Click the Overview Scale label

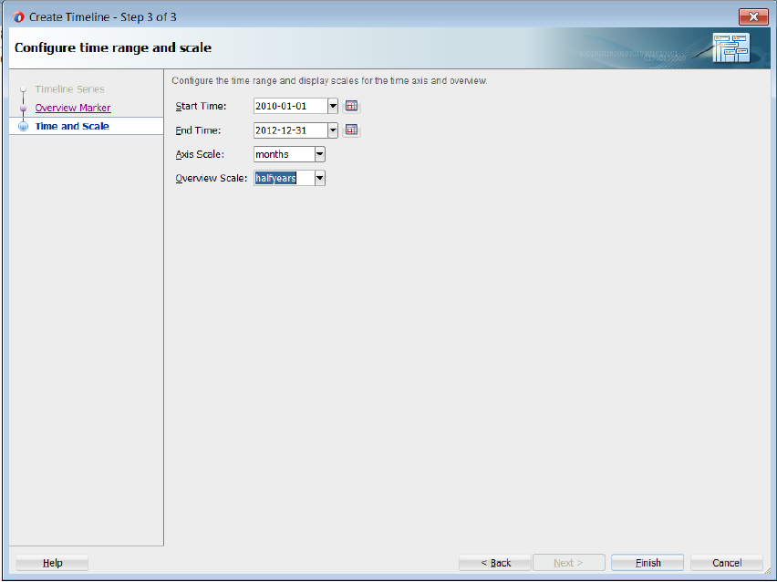[211, 178]
